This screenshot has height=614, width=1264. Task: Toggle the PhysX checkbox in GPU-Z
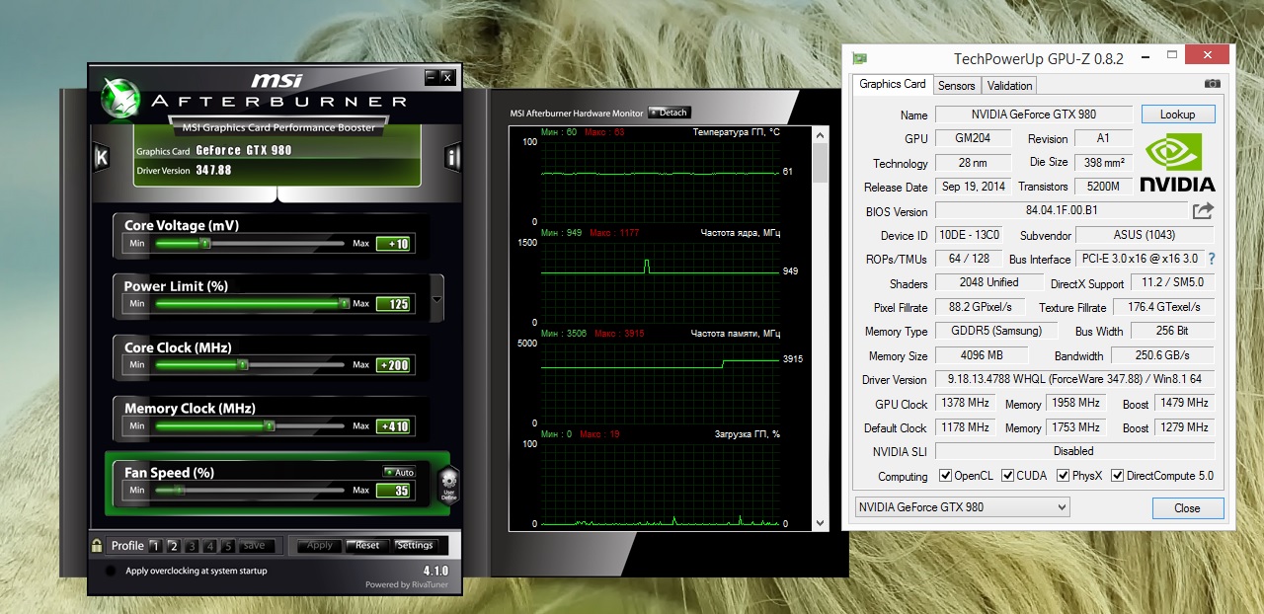[1064, 476]
